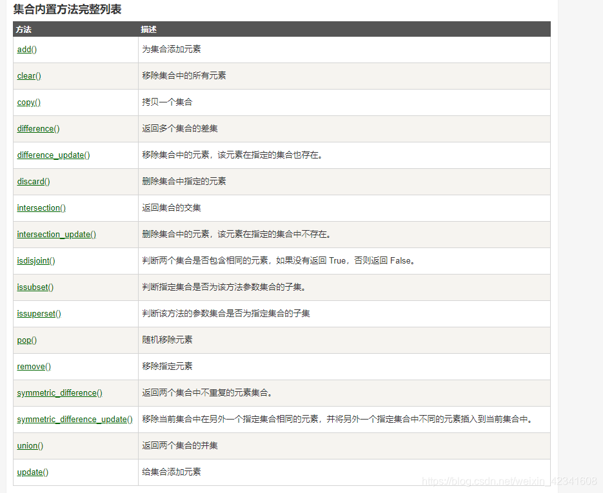Click description 判断指定集合是否为该方法参数集合的子集
Viewport: 603px width, 493px height.
pyautogui.click(x=224, y=287)
